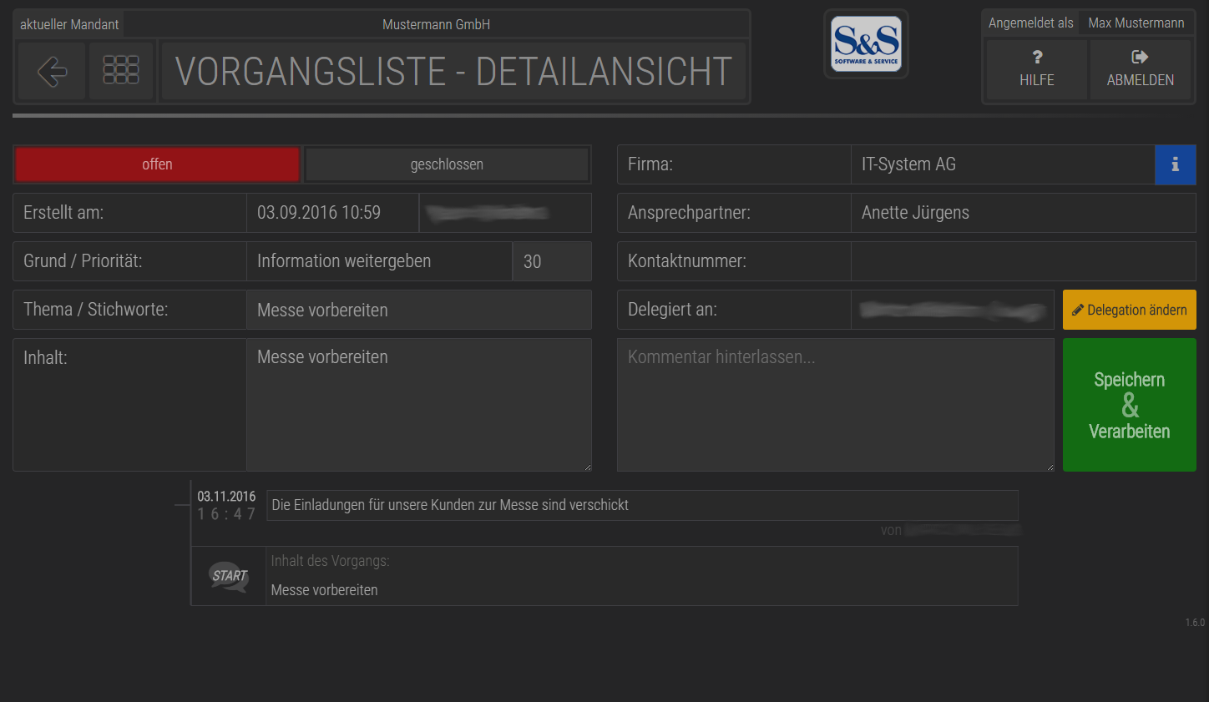The image size is (1209, 702).
Task: Click the Angemeldet als label
Action: pos(1031,23)
